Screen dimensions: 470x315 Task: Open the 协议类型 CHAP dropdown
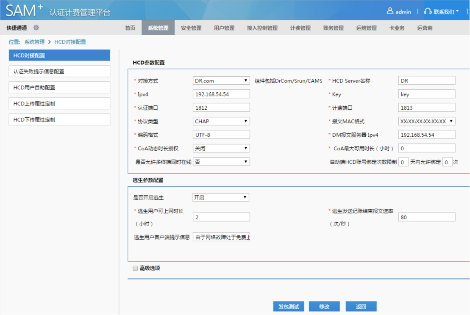pyautogui.click(x=221, y=121)
